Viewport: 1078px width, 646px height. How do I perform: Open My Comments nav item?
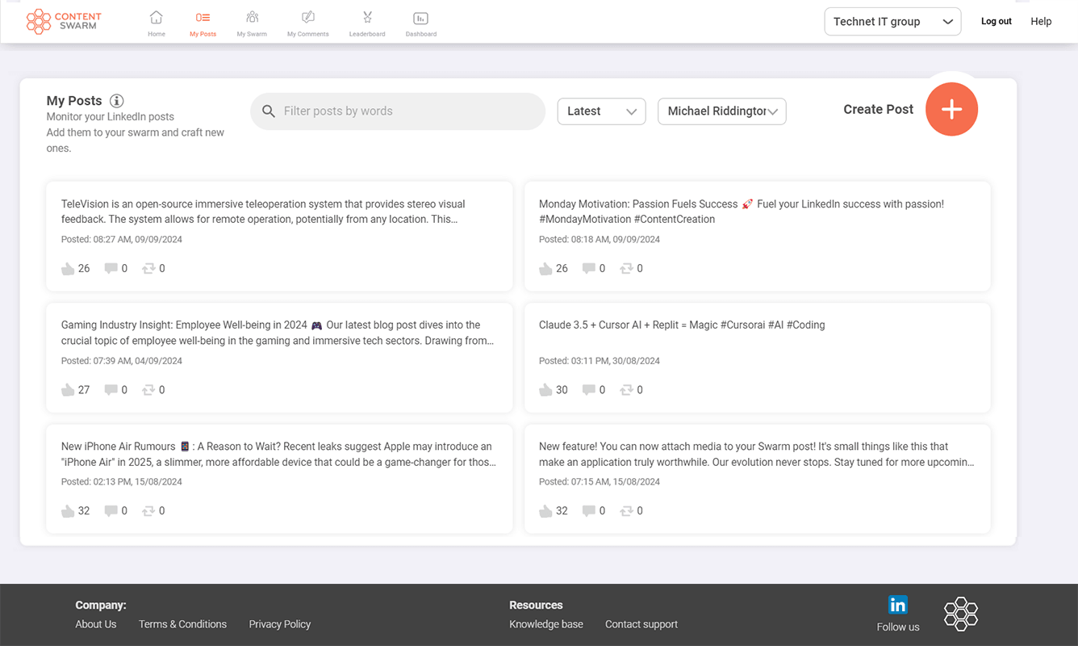[308, 23]
